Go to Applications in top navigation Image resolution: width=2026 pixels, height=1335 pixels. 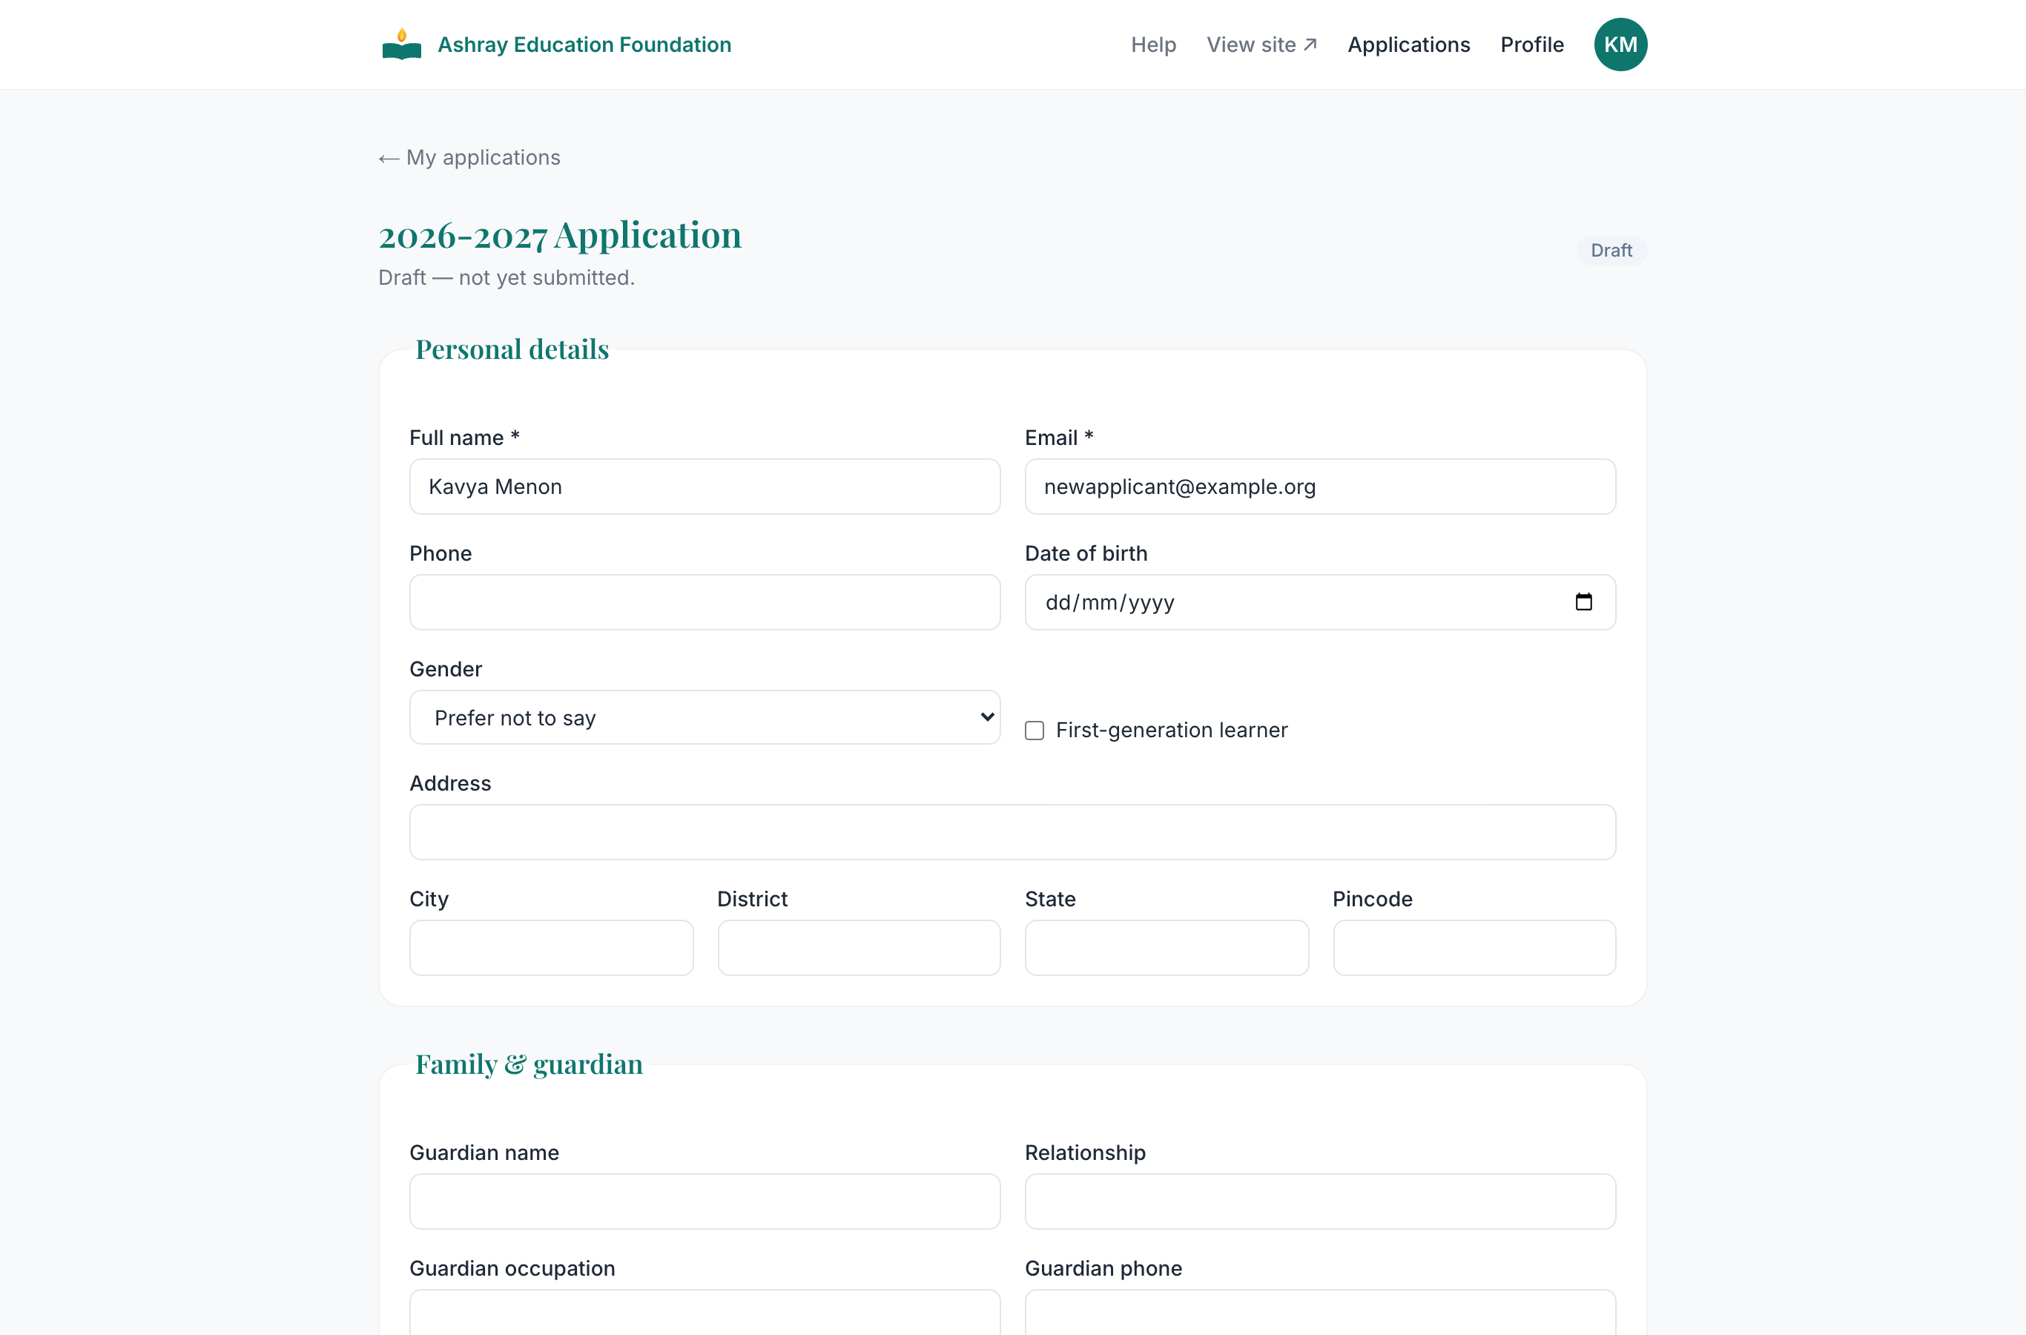coord(1409,44)
